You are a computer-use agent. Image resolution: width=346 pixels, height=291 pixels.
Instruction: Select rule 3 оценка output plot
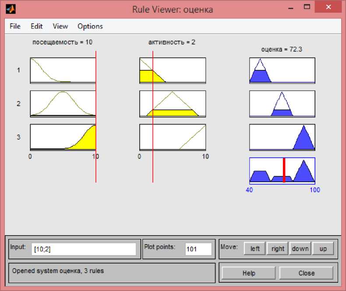coord(282,137)
